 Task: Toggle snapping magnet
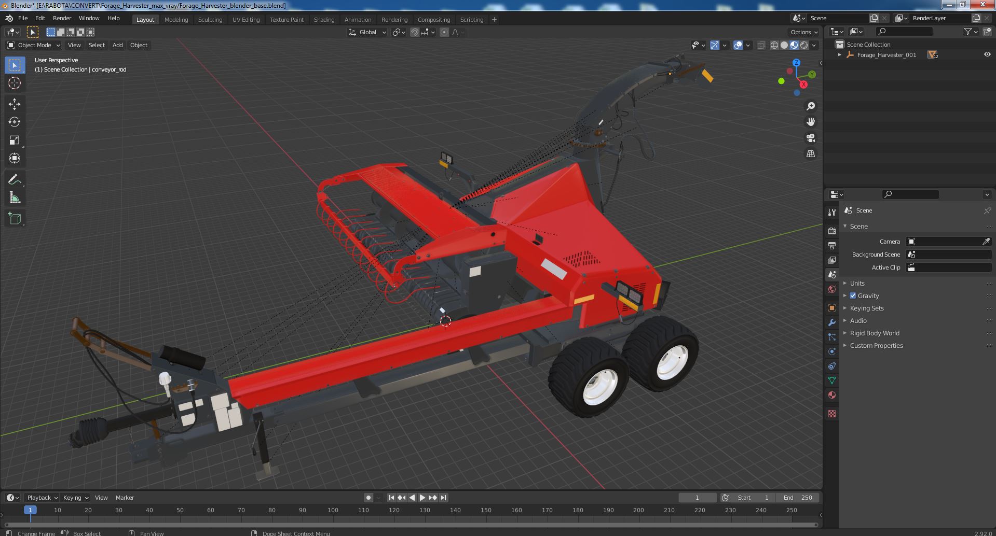click(415, 32)
